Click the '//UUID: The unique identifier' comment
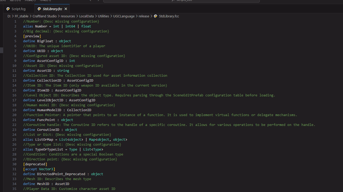Image resolution: width=343 pixels, height=192 pixels. click(64, 46)
